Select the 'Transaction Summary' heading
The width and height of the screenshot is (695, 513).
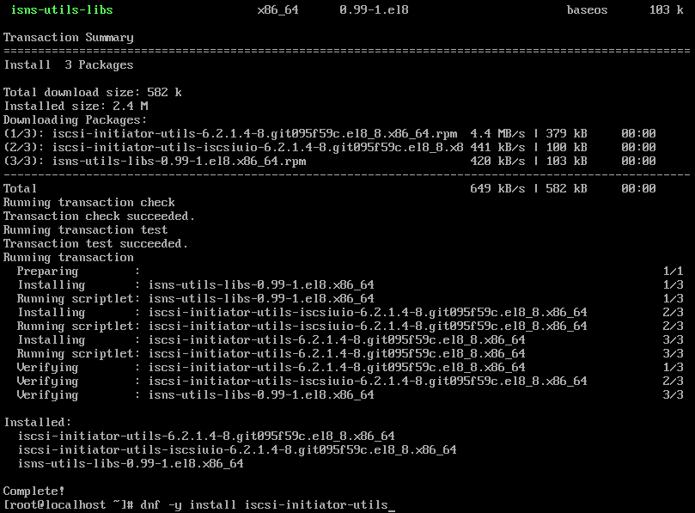[68, 38]
